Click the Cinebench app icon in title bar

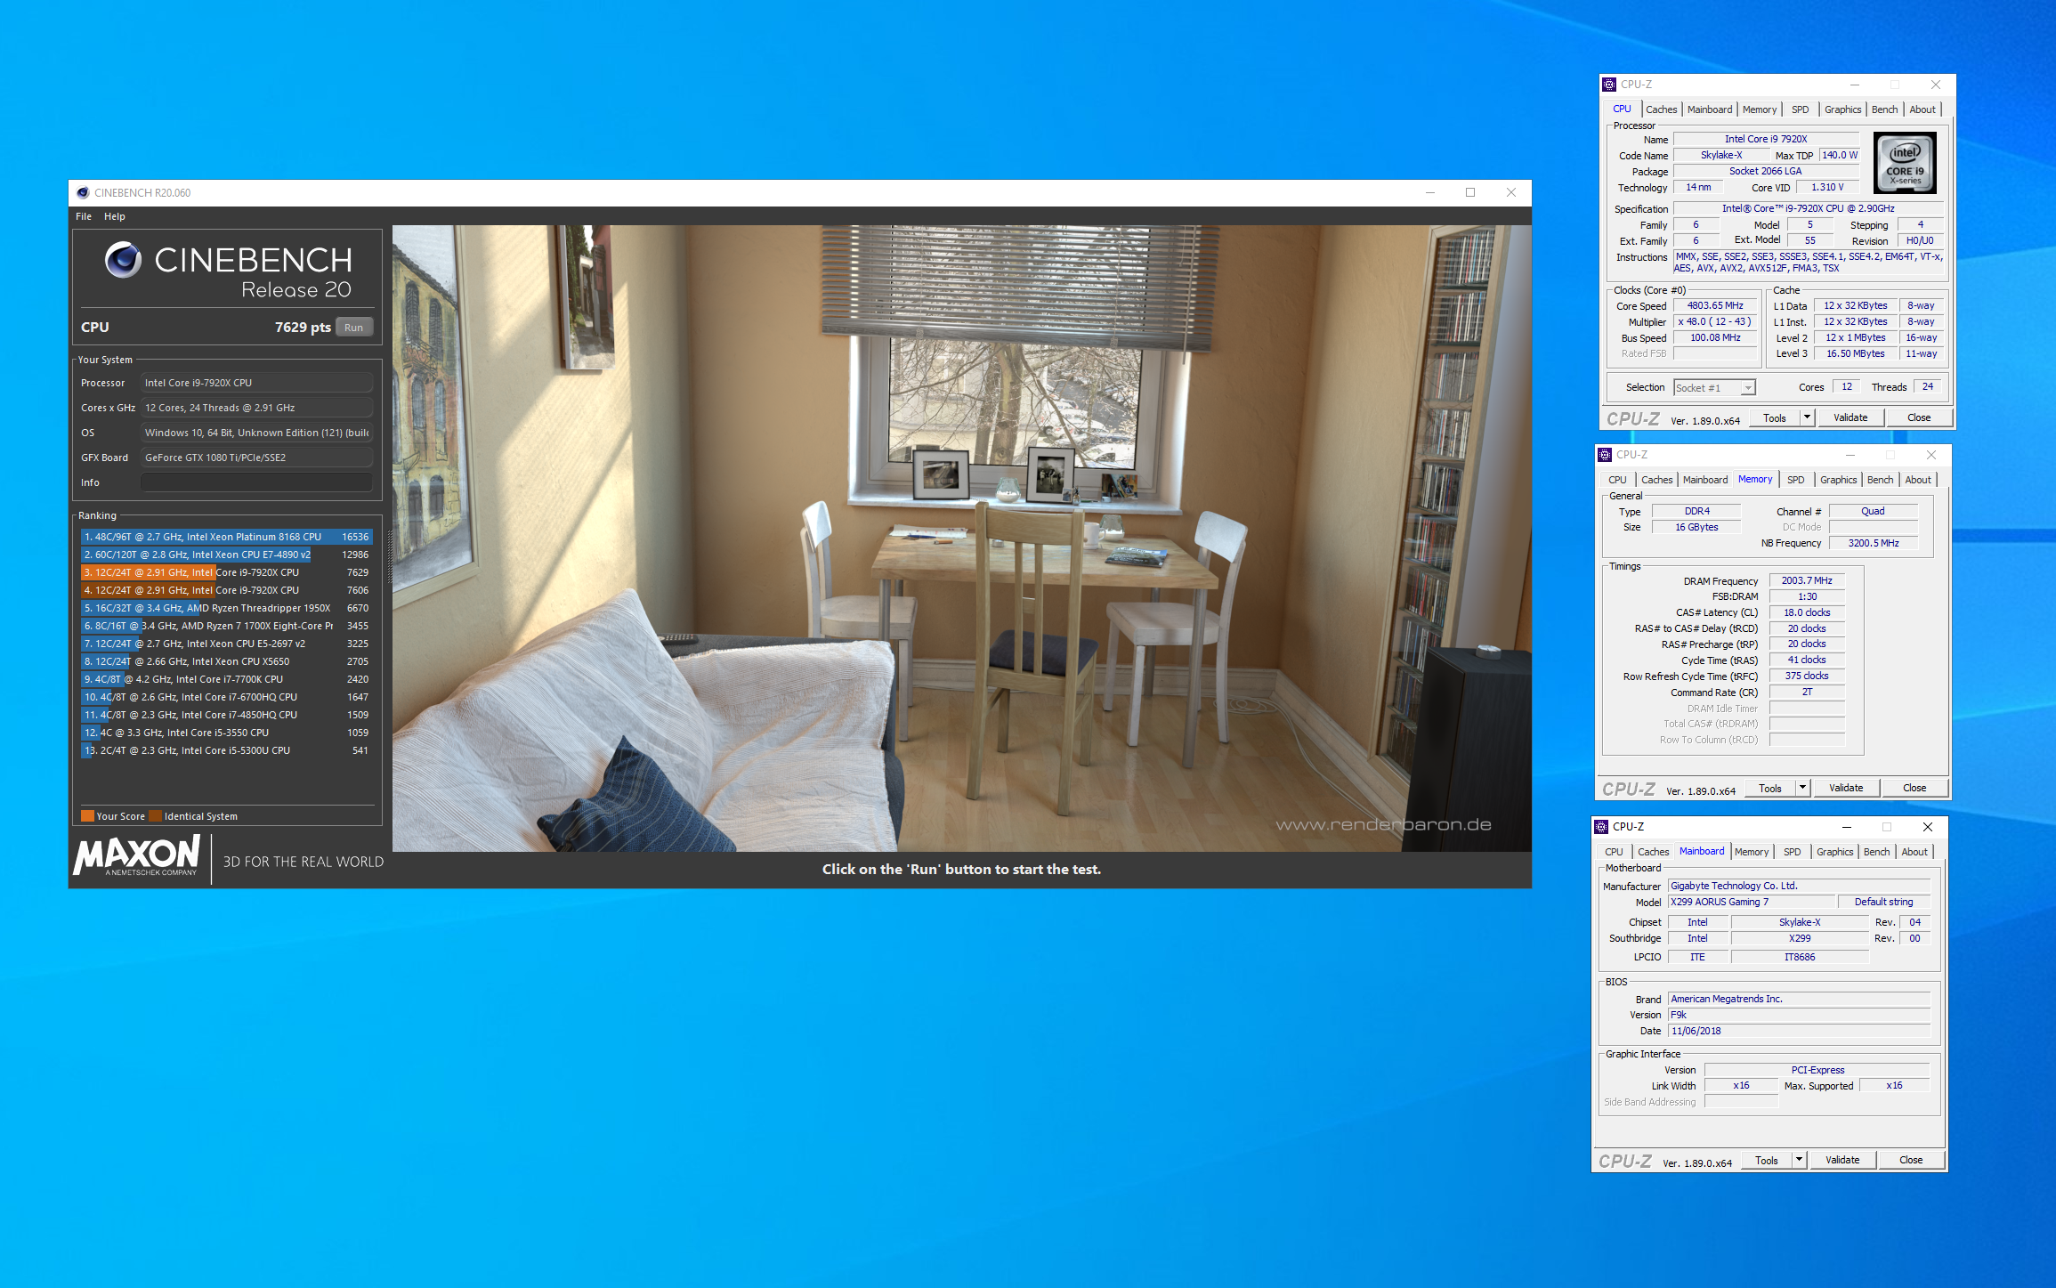click(x=83, y=192)
